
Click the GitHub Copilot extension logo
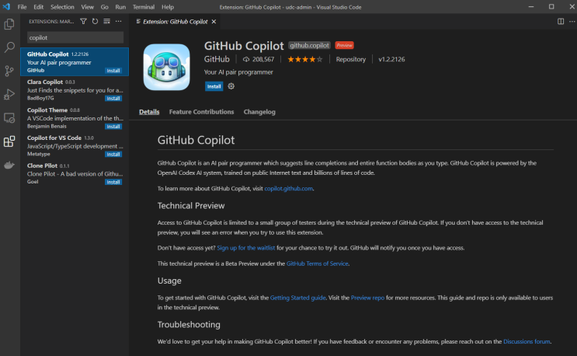167,67
